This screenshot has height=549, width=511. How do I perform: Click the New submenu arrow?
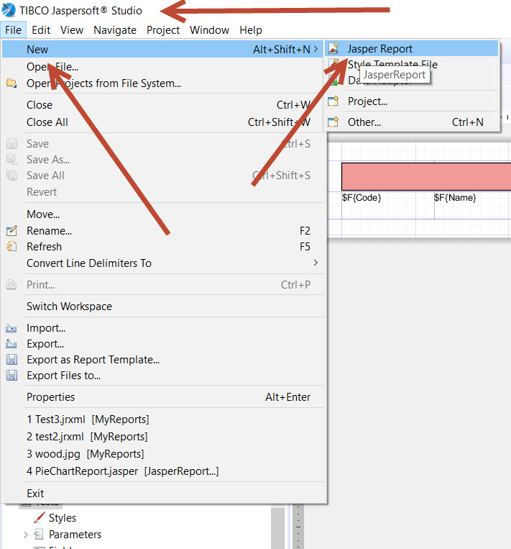[x=316, y=49]
